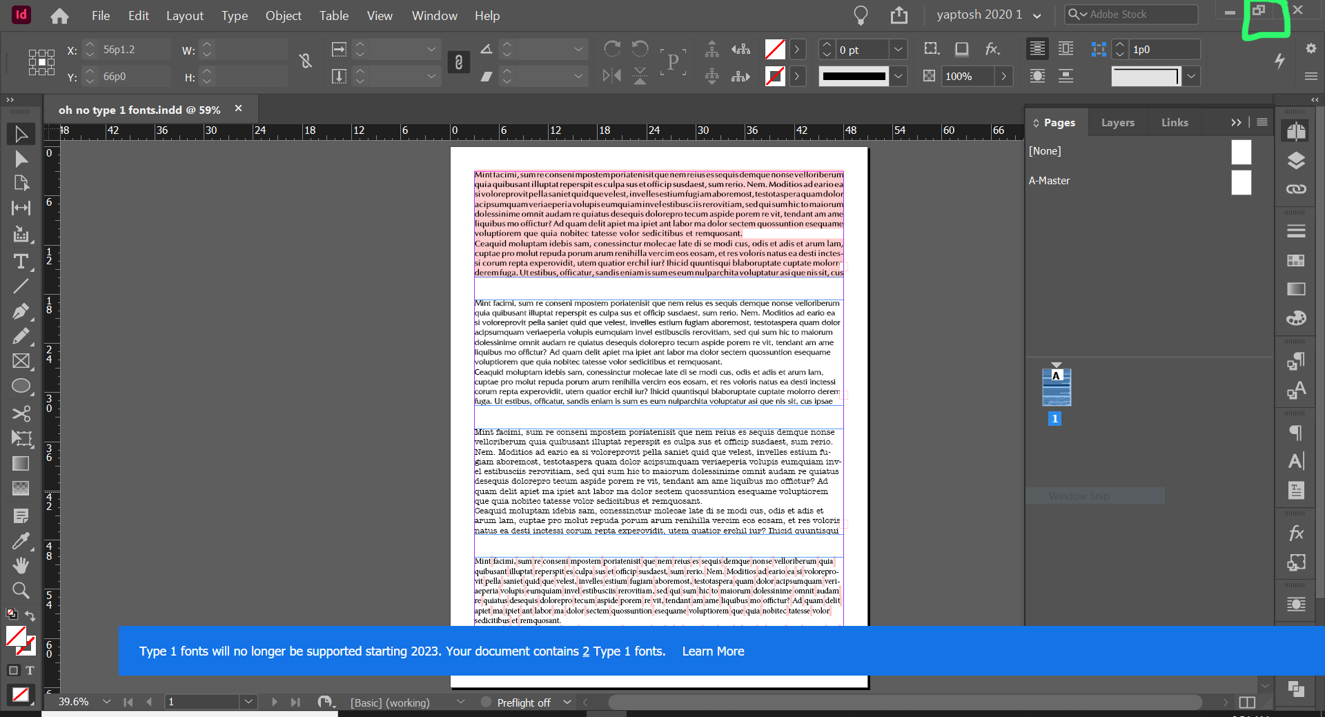The image size is (1325, 717).
Task: Switch to the Layers tab
Action: point(1117,122)
